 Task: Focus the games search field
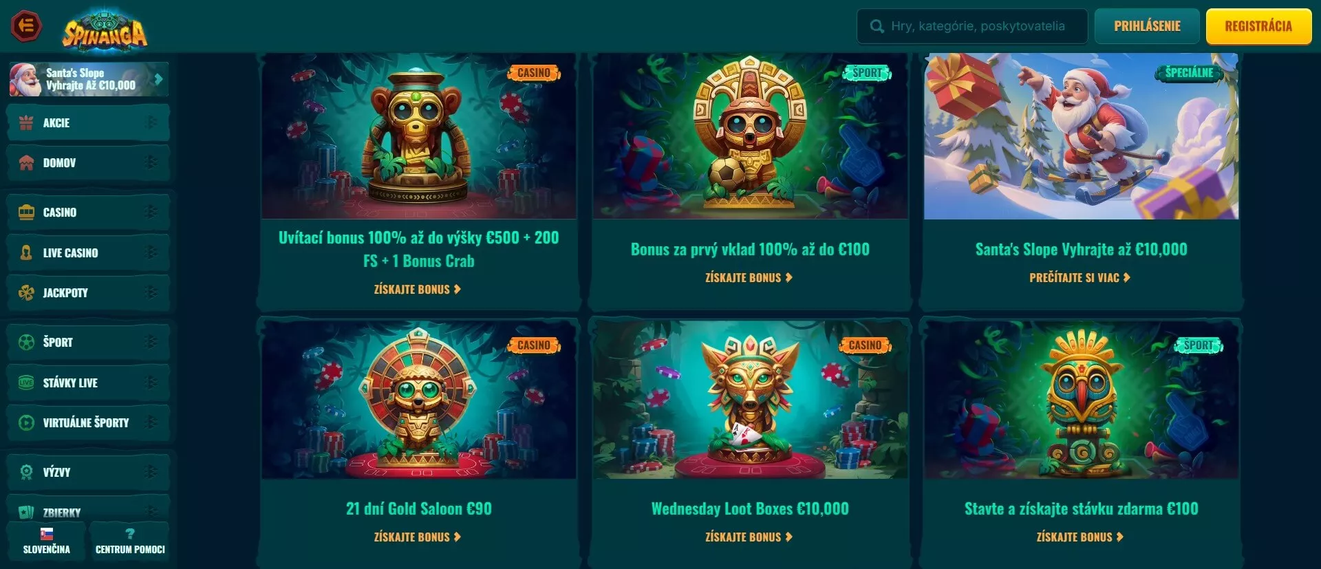[972, 26]
